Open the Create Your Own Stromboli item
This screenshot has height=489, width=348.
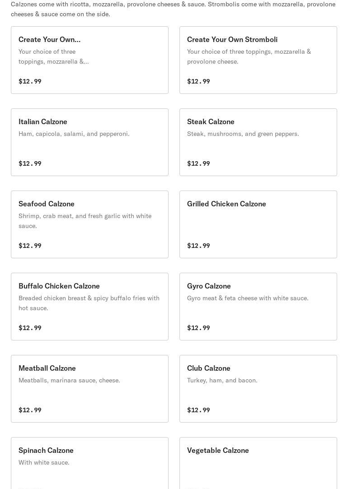(x=258, y=60)
